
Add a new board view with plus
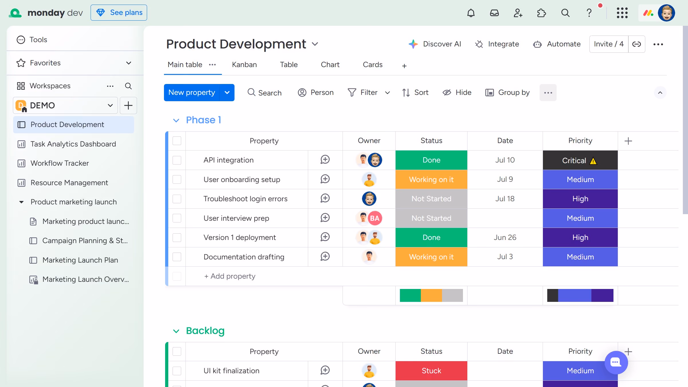(404, 66)
